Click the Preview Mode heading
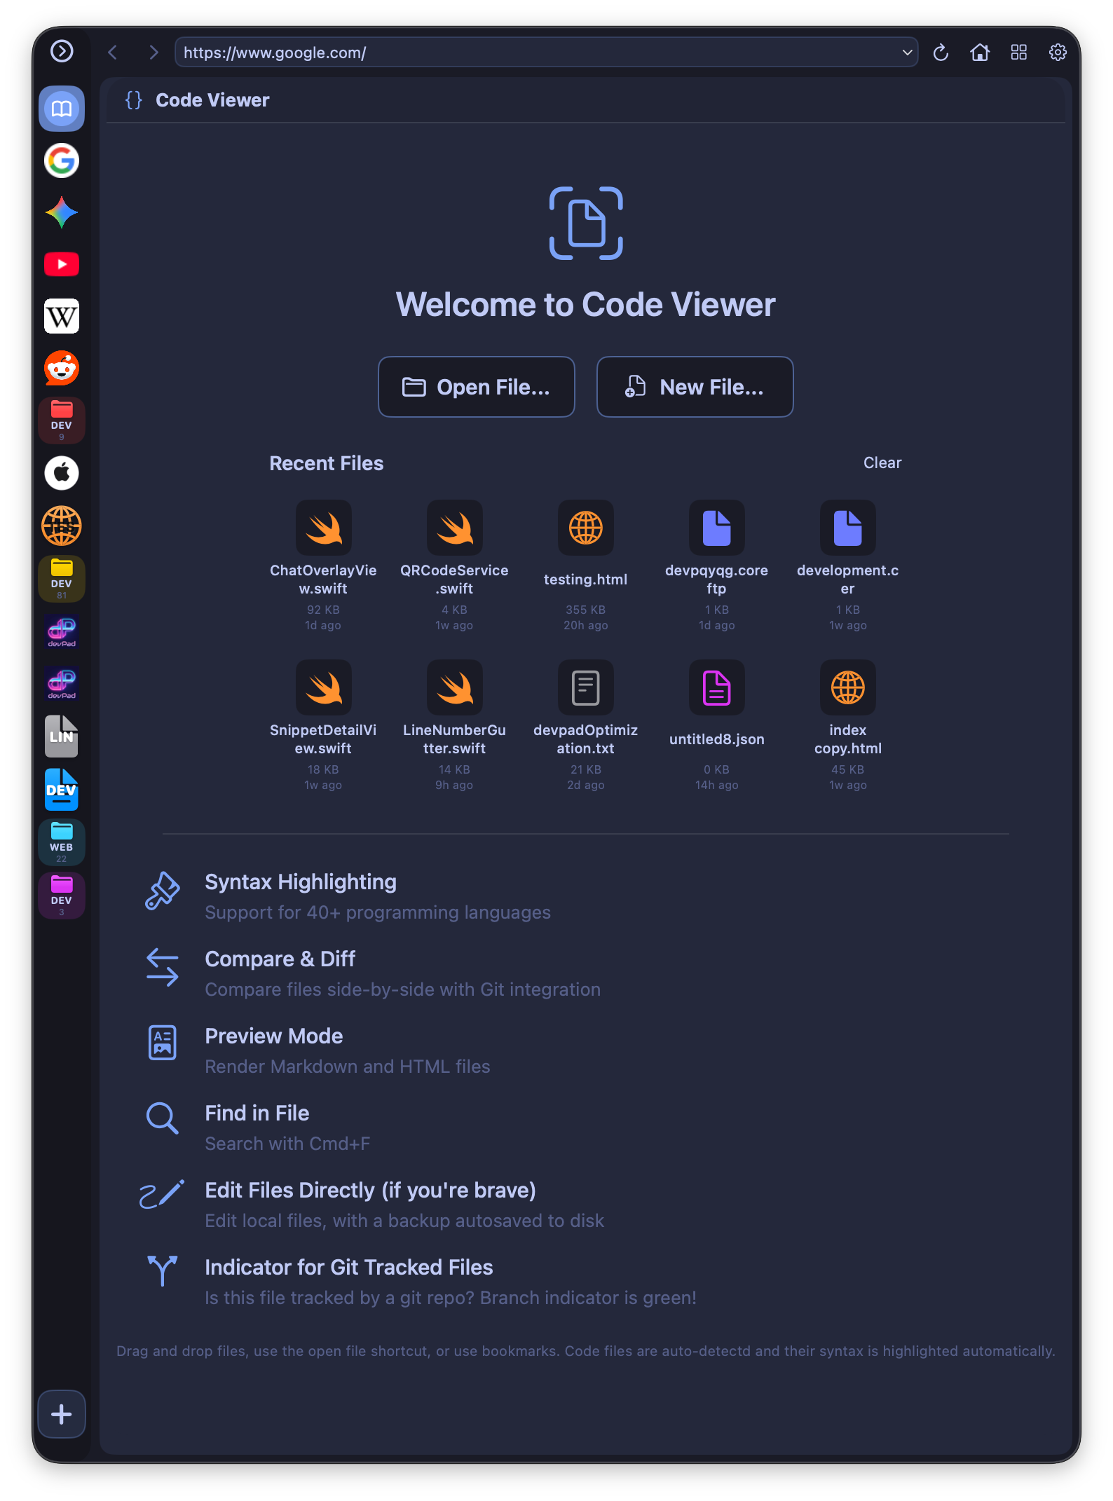1113x1501 pixels. coord(273,1036)
